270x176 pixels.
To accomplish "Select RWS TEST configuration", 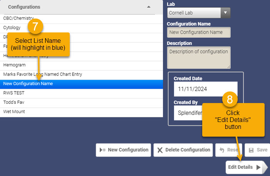I will 81,93.
